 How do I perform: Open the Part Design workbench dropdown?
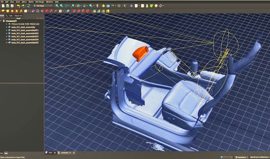point(43,6)
